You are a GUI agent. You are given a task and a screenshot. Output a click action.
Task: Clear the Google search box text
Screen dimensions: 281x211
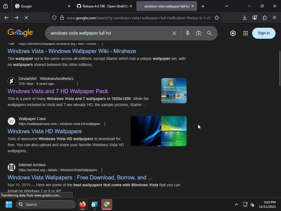[174, 33]
